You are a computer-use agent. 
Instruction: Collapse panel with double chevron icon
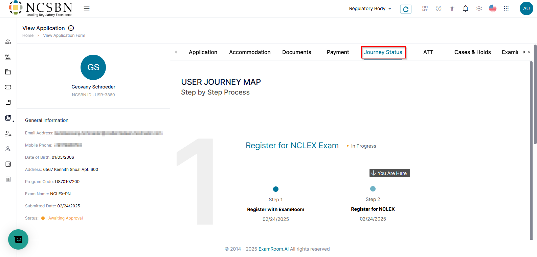pos(529,52)
